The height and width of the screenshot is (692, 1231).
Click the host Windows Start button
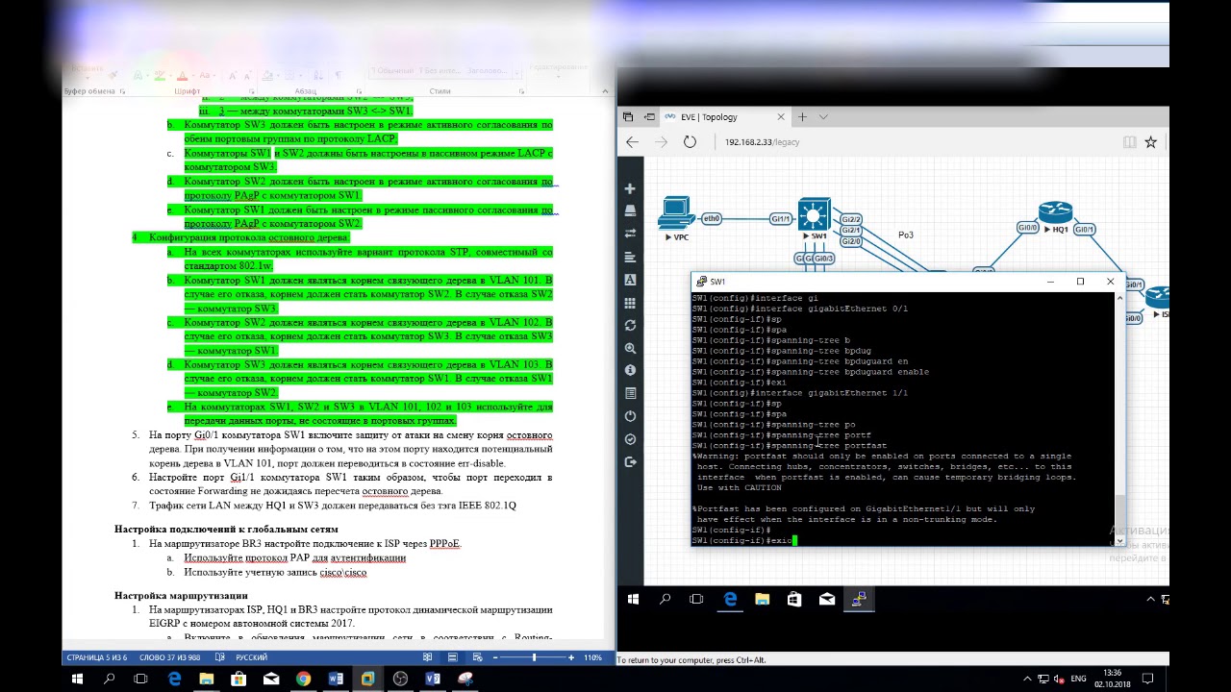pyautogui.click(x=78, y=679)
